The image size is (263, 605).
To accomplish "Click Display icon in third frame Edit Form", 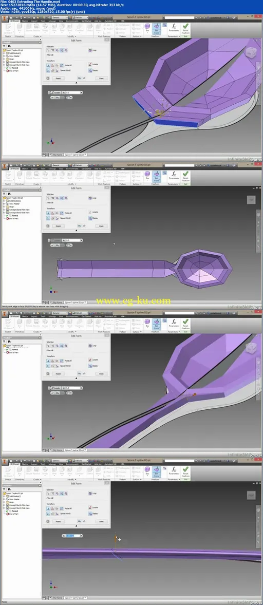I will (x=90, y=366).
